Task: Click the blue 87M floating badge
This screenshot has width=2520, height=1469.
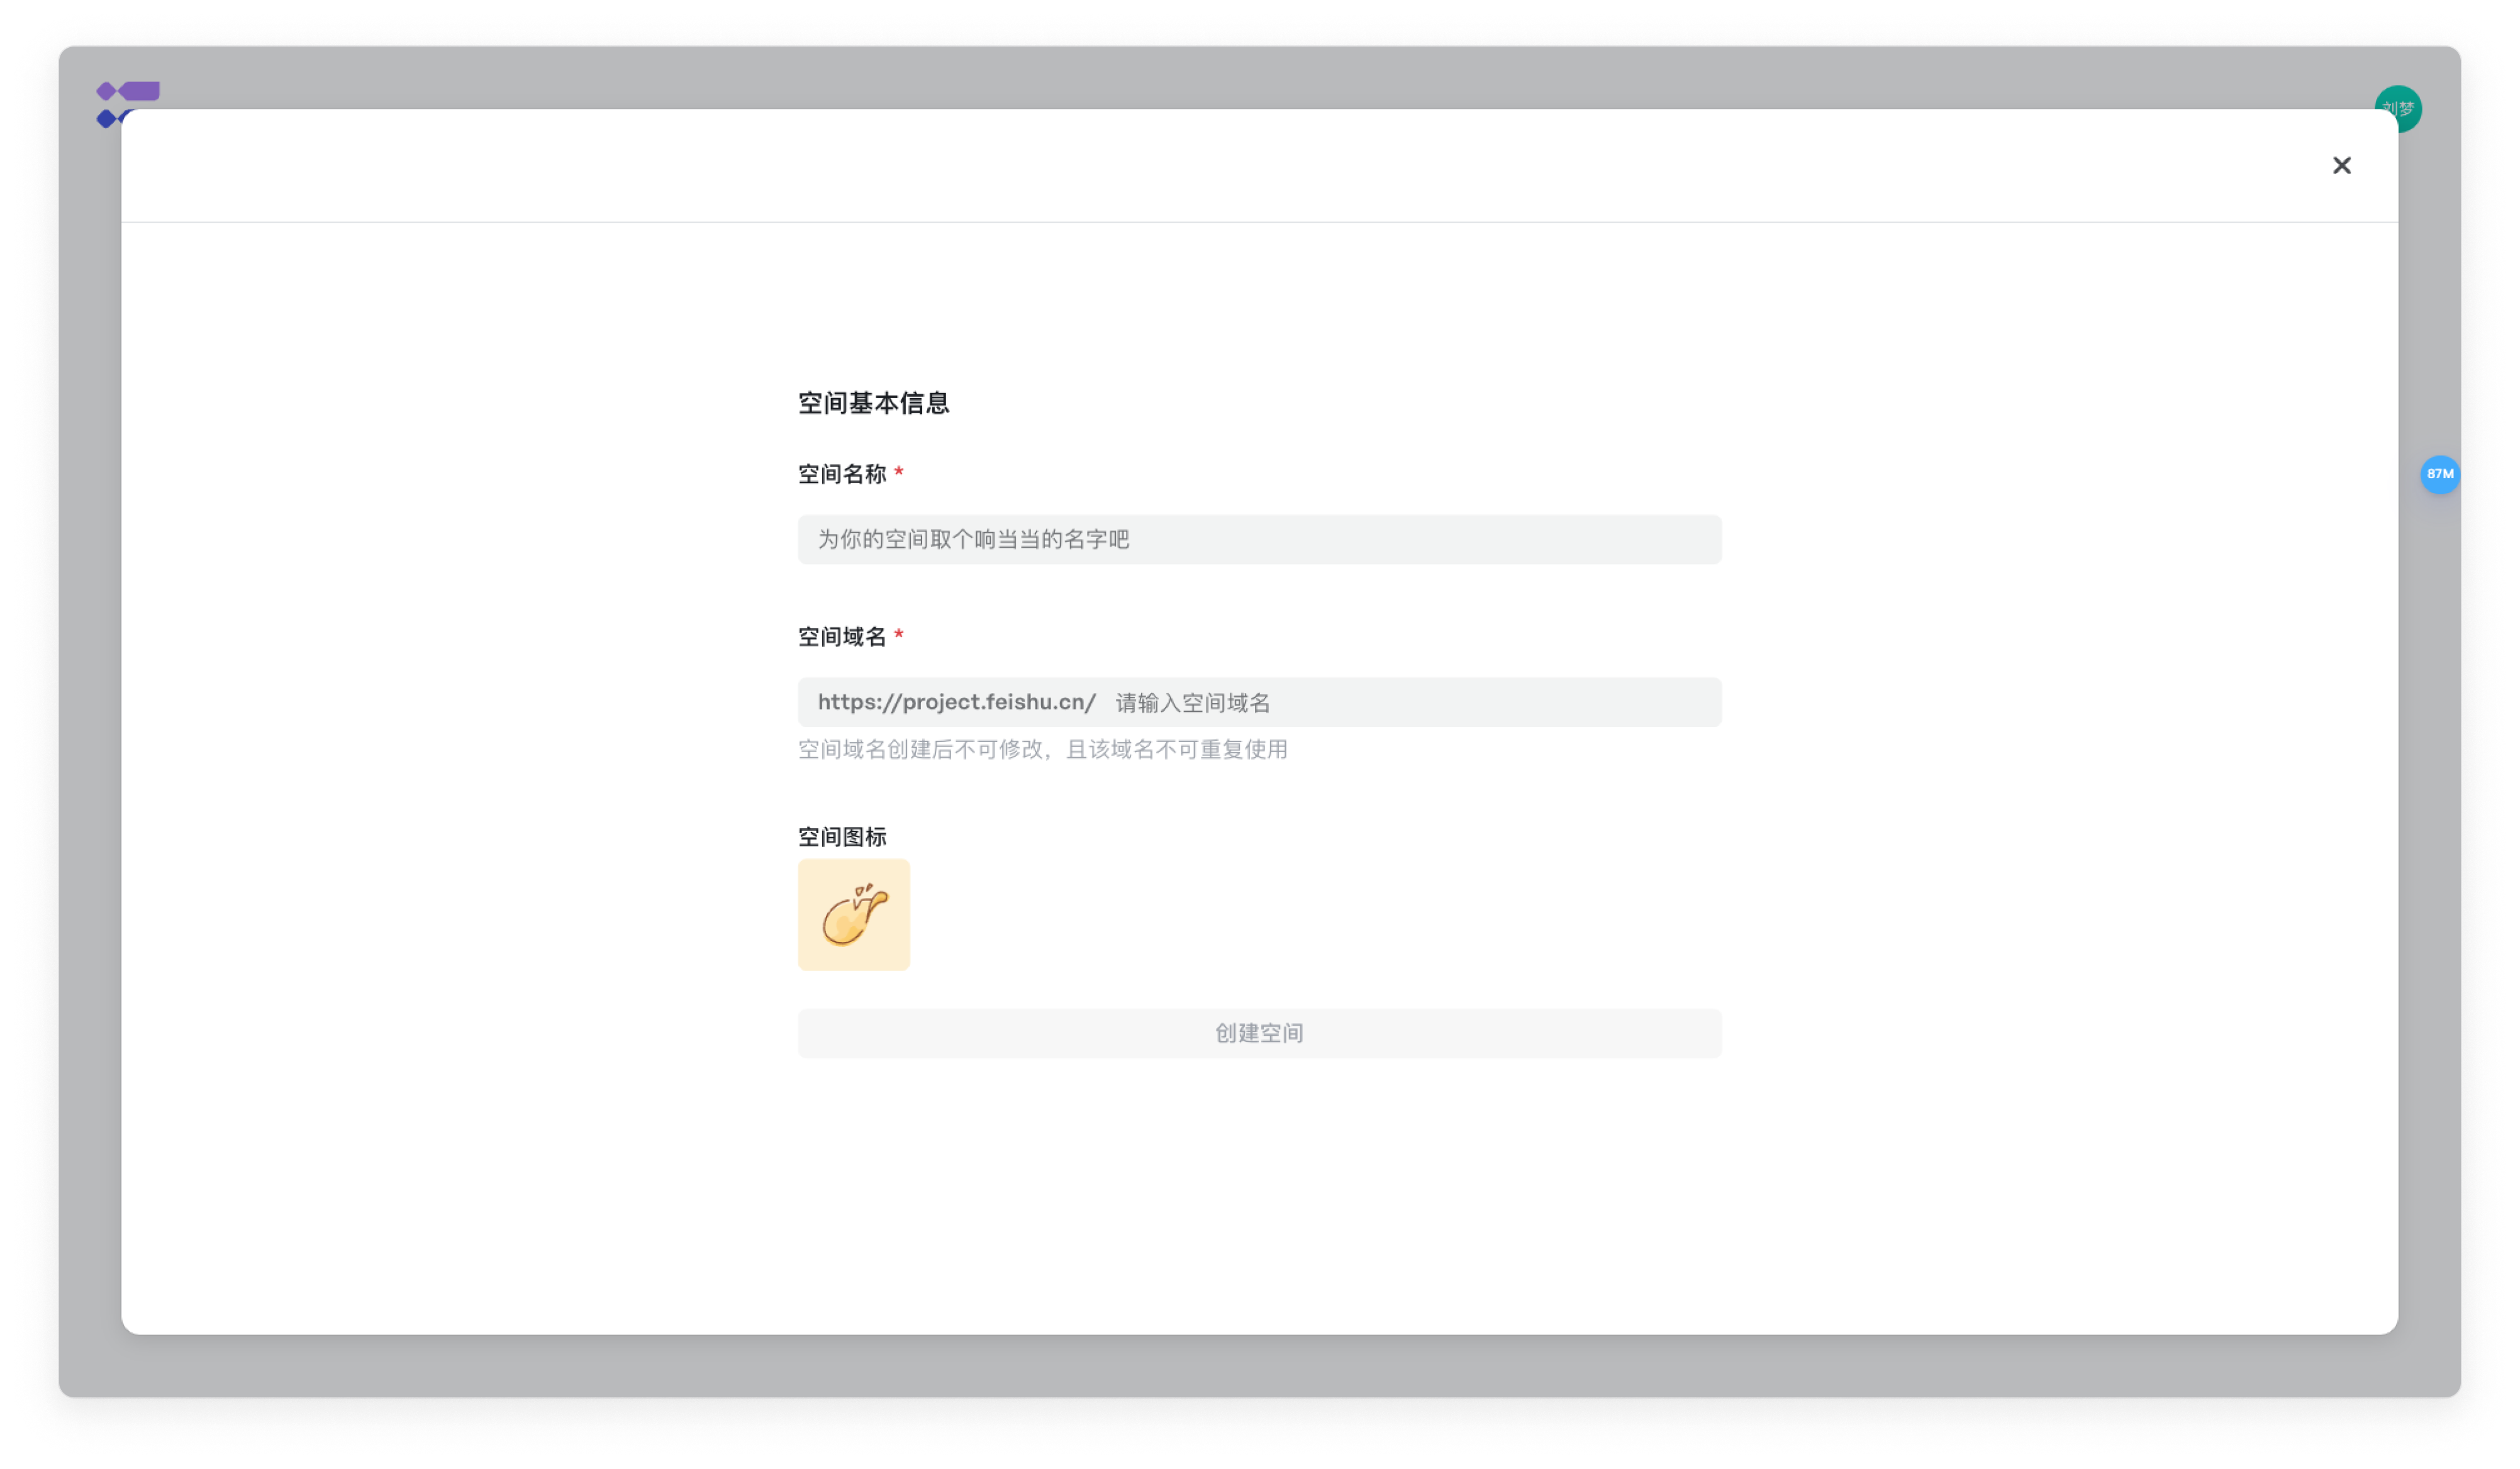Action: 2439,474
